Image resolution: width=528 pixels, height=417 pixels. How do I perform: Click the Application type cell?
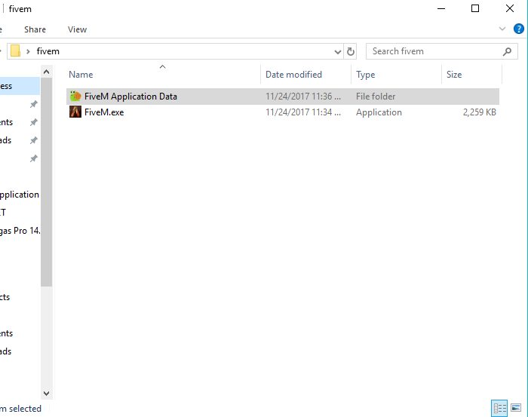coord(379,112)
